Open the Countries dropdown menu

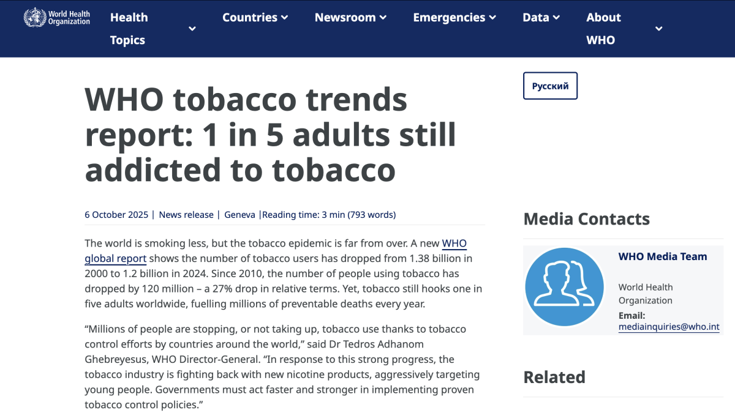coord(255,18)
